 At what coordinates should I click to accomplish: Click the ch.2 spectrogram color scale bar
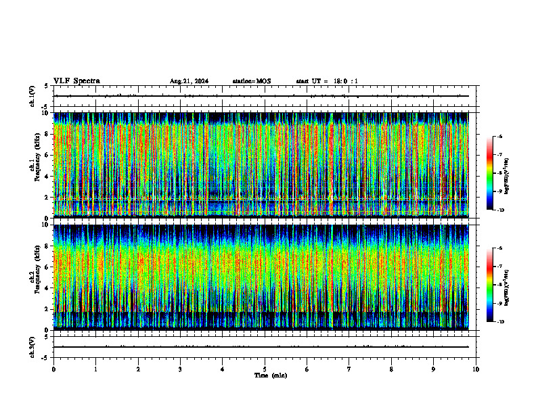[489, 285]
